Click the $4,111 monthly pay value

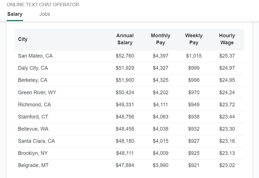tap(160, 105)
